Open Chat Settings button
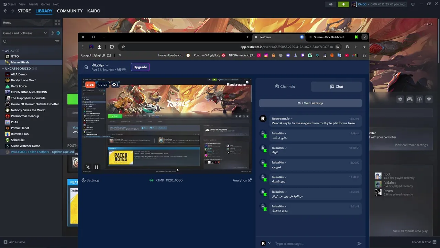This screenshot has height=248, width=440. click(x=310, y=103)
